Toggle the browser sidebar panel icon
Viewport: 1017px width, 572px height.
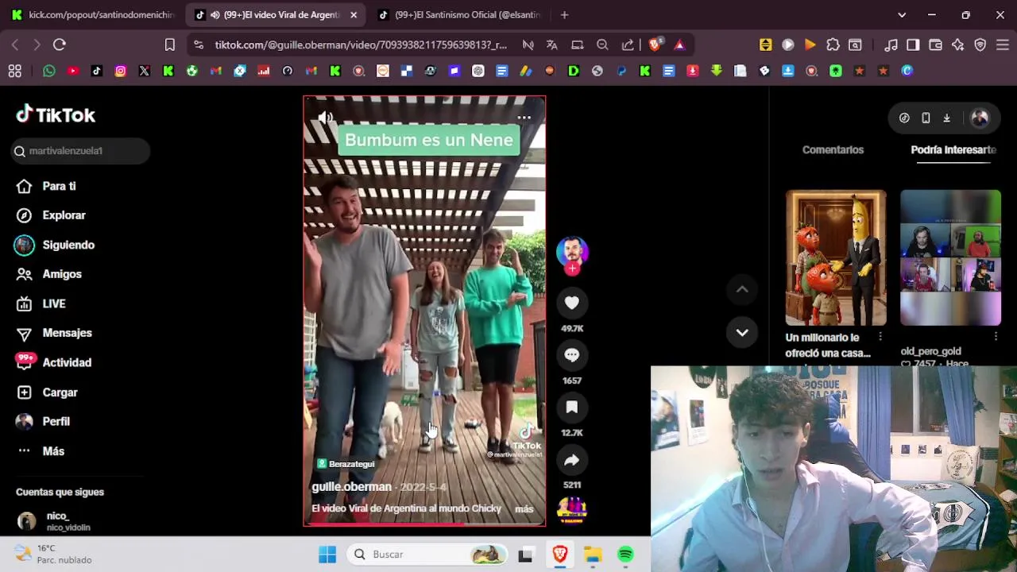point(913,44)
